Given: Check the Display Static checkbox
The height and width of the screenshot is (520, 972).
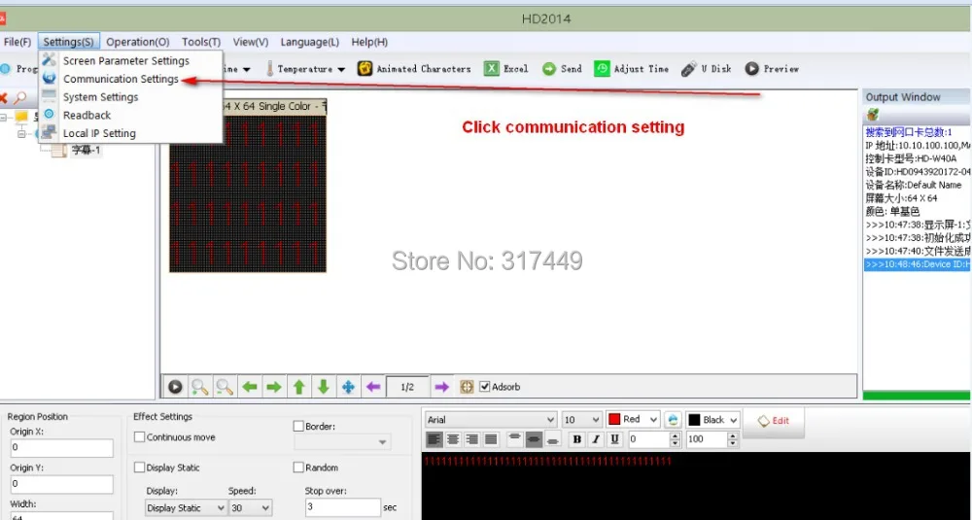Looking at the screenshot, I should tap(139, 468).
